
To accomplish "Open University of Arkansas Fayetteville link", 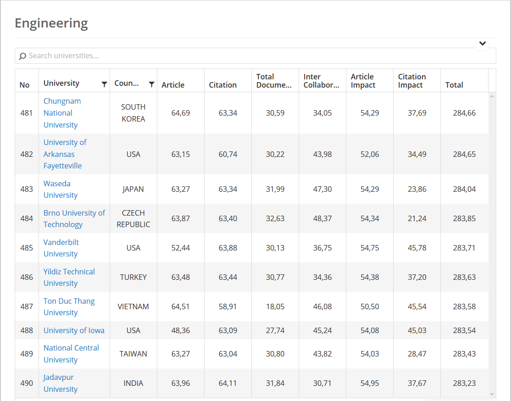I will point(65,154).
